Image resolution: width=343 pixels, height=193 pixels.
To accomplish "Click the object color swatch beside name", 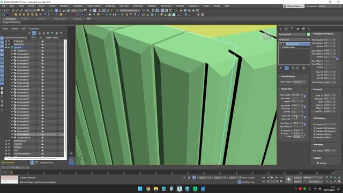I will click(309, 34).
